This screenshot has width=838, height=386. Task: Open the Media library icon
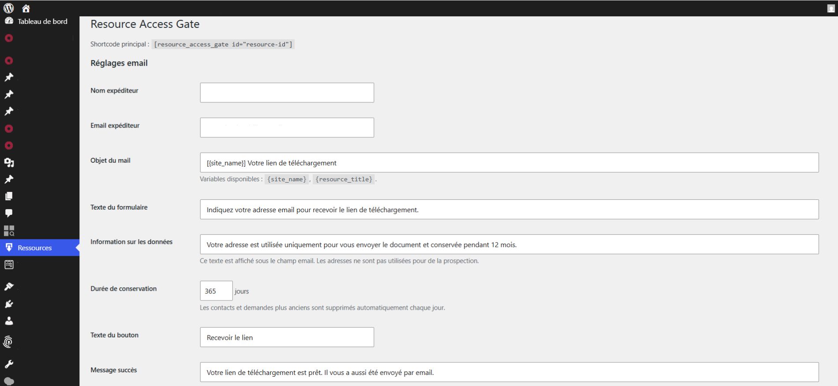coord(9,163)
